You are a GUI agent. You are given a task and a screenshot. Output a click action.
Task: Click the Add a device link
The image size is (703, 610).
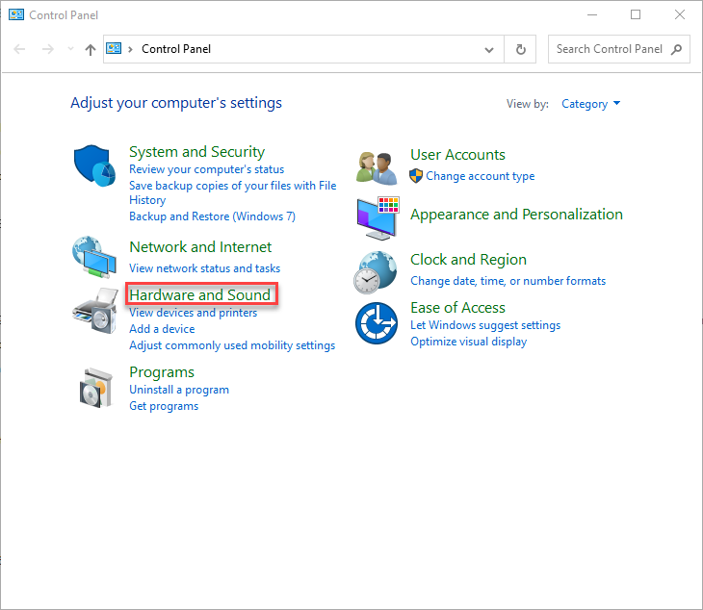[x=162, y=329]
